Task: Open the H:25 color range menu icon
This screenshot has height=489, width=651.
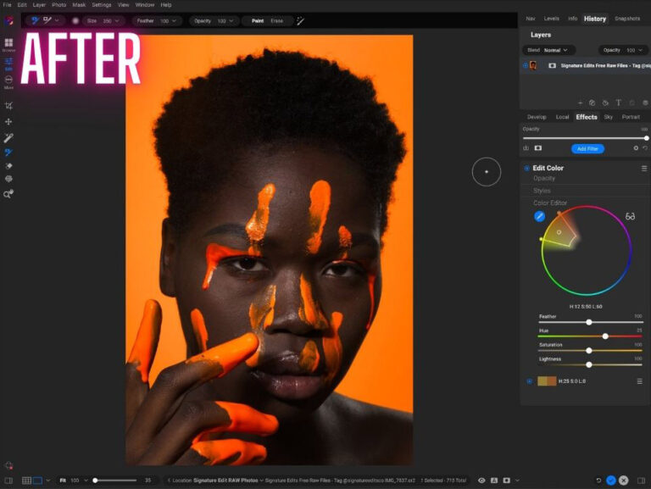Action: [x=639, y=381]
